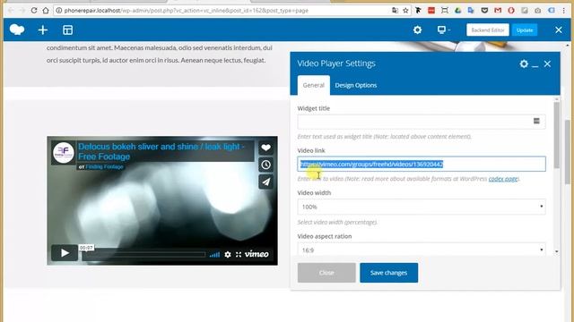Open responsive preview device dropdown
The image size is (574, 322).
click(x=443, y=30)
